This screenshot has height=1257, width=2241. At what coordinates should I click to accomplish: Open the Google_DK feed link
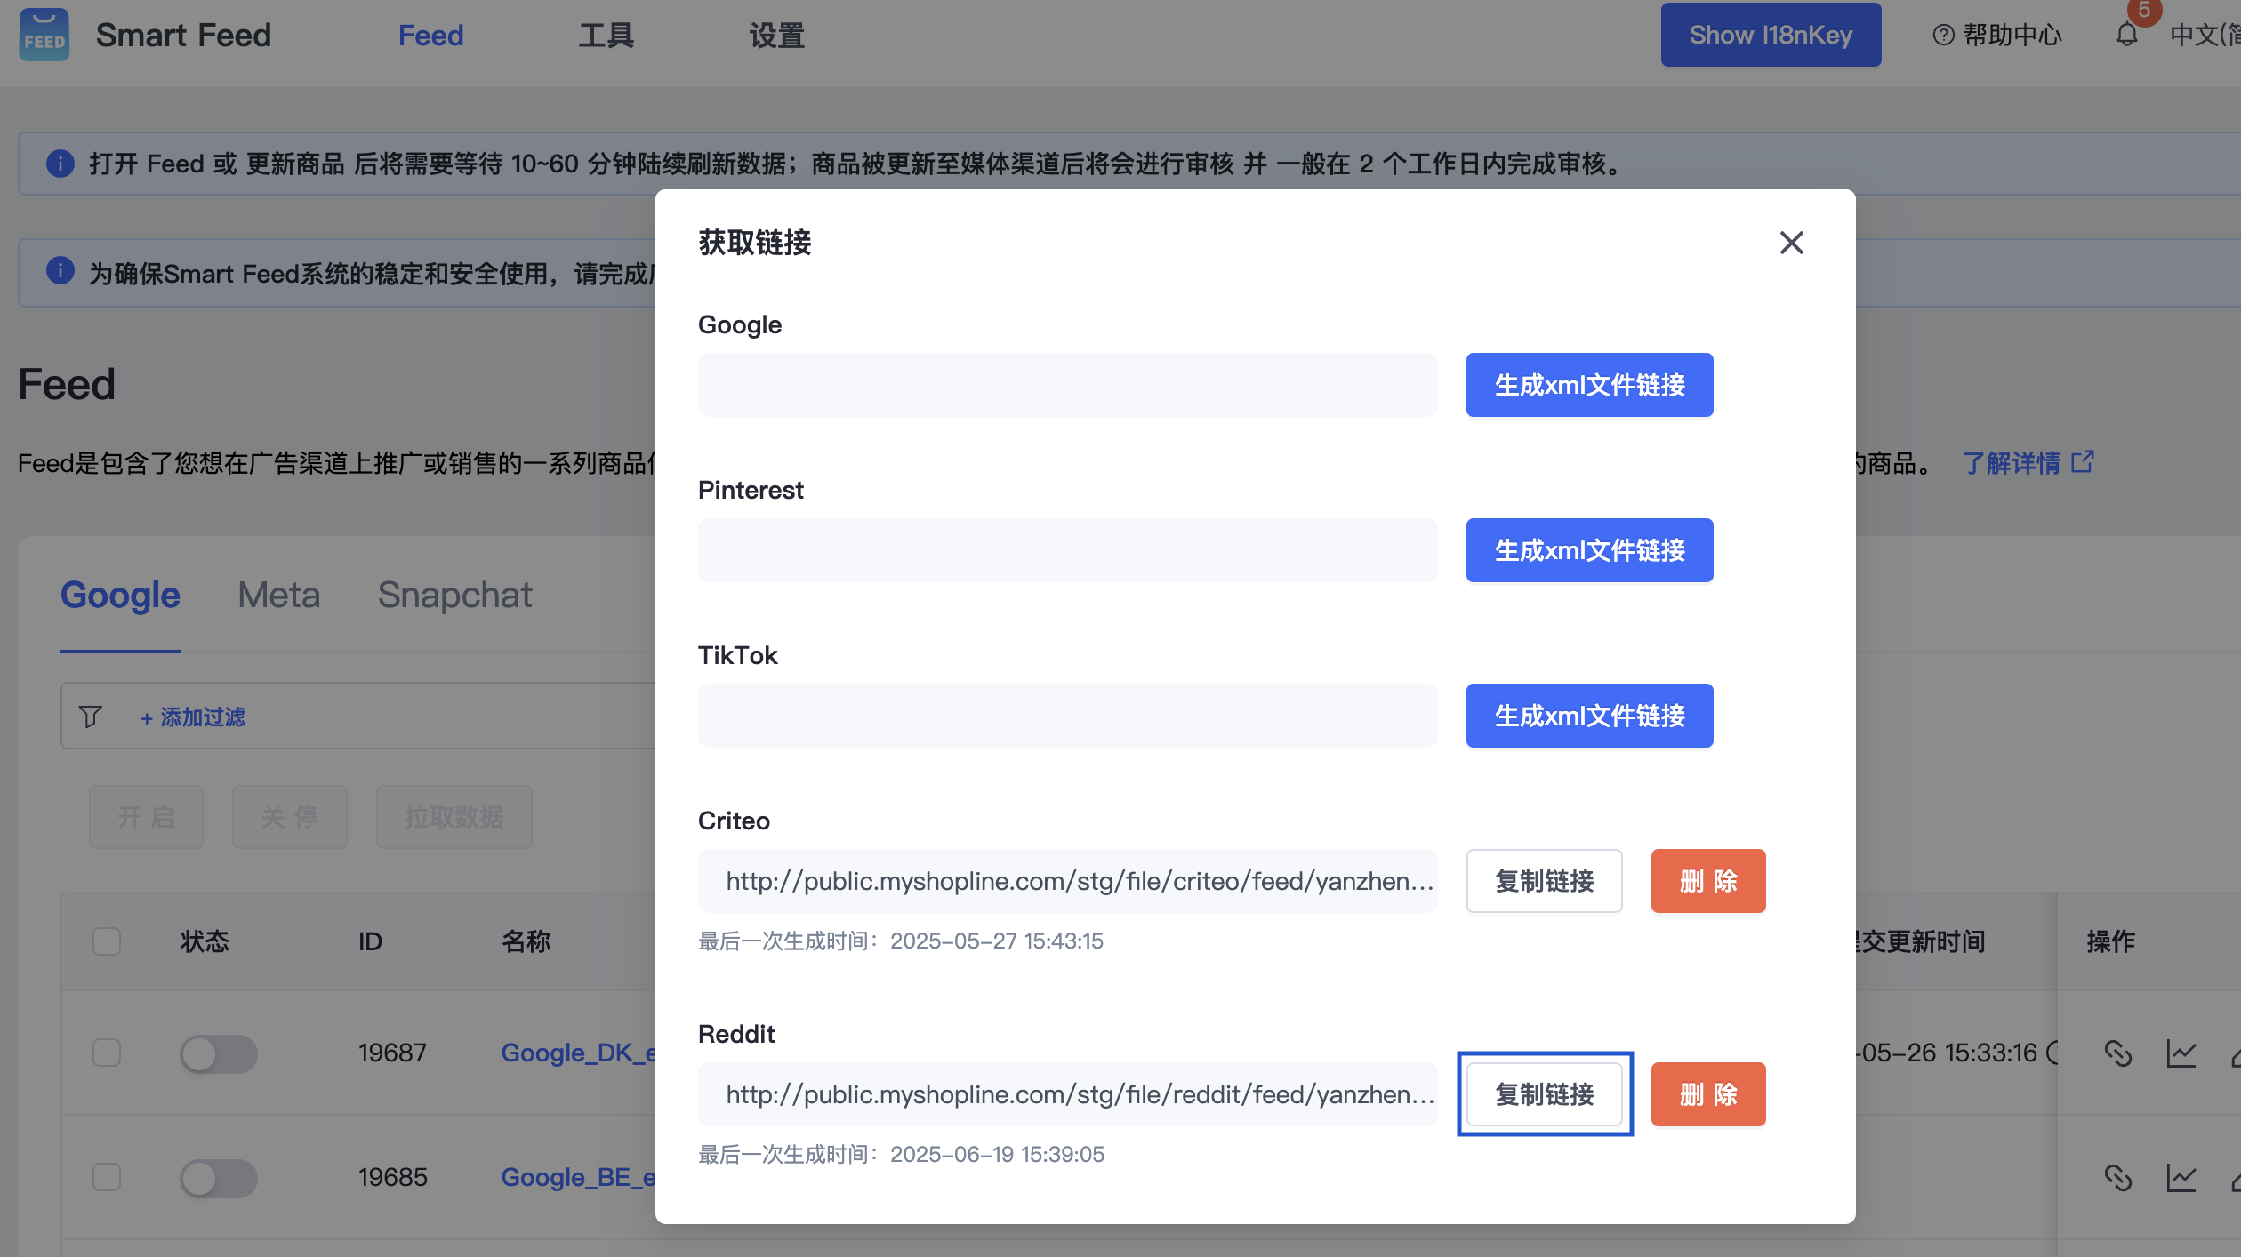point(578,1053)
